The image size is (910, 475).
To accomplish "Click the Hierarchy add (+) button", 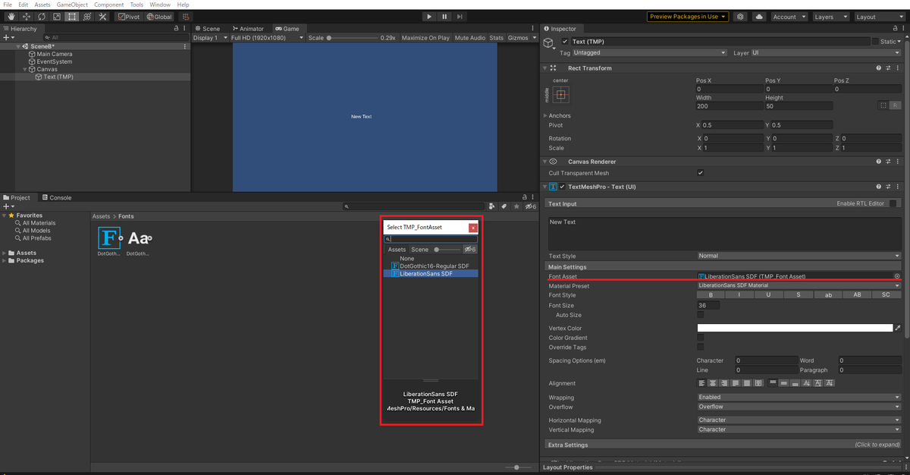I will (x=8, y=37).
